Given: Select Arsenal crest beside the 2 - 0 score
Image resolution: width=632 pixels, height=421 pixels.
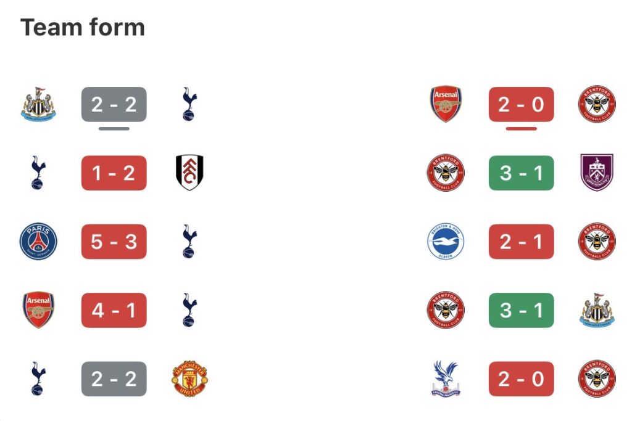Looking at the screenshot, I should tap(446, 104).
